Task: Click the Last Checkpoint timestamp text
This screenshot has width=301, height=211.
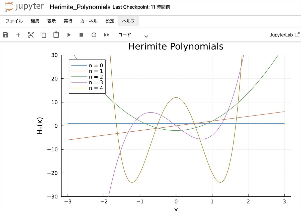Action: click(x=141, y=7)
